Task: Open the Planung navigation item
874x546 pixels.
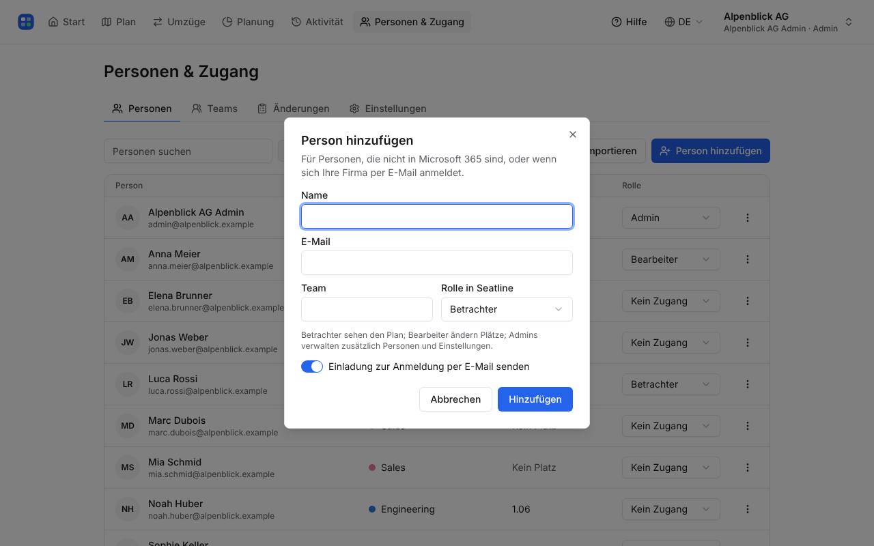Action: click(x=248, y=22)
